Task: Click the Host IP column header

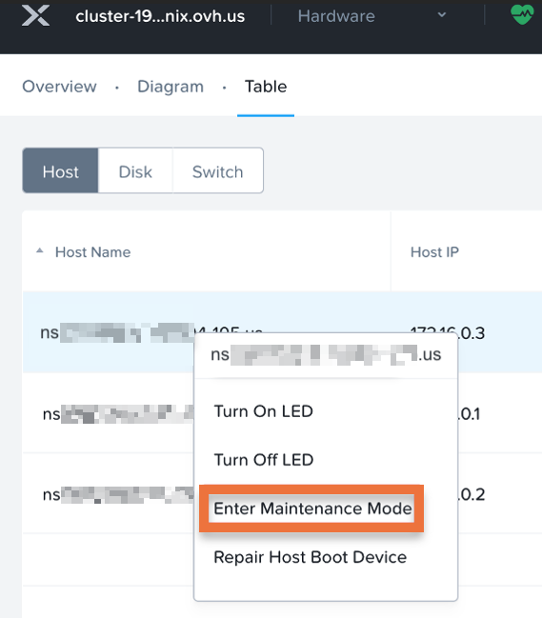Action: coord(434,251)
